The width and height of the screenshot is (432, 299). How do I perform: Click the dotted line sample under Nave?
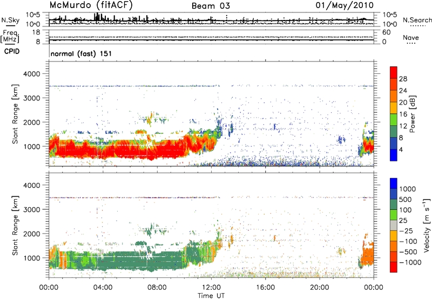tap(411, 43)
